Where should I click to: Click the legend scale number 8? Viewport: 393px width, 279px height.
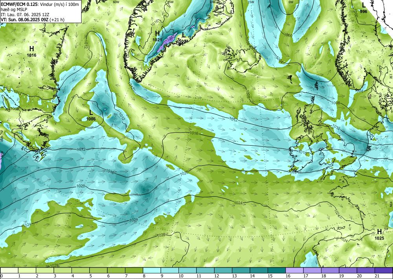[144, 276]
